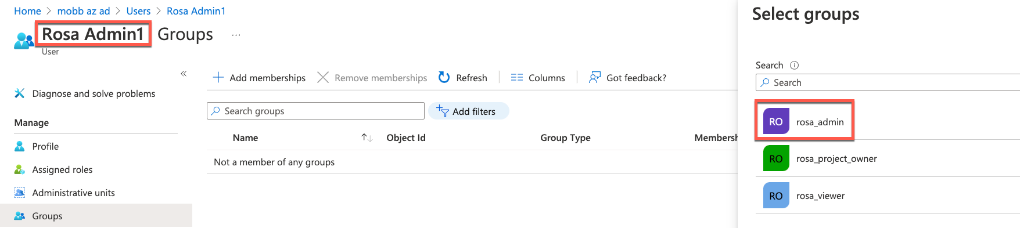Viewport: 1020px width, 228px height.
Task: Click the Manage section heading
Action: (x=31, y=122)
